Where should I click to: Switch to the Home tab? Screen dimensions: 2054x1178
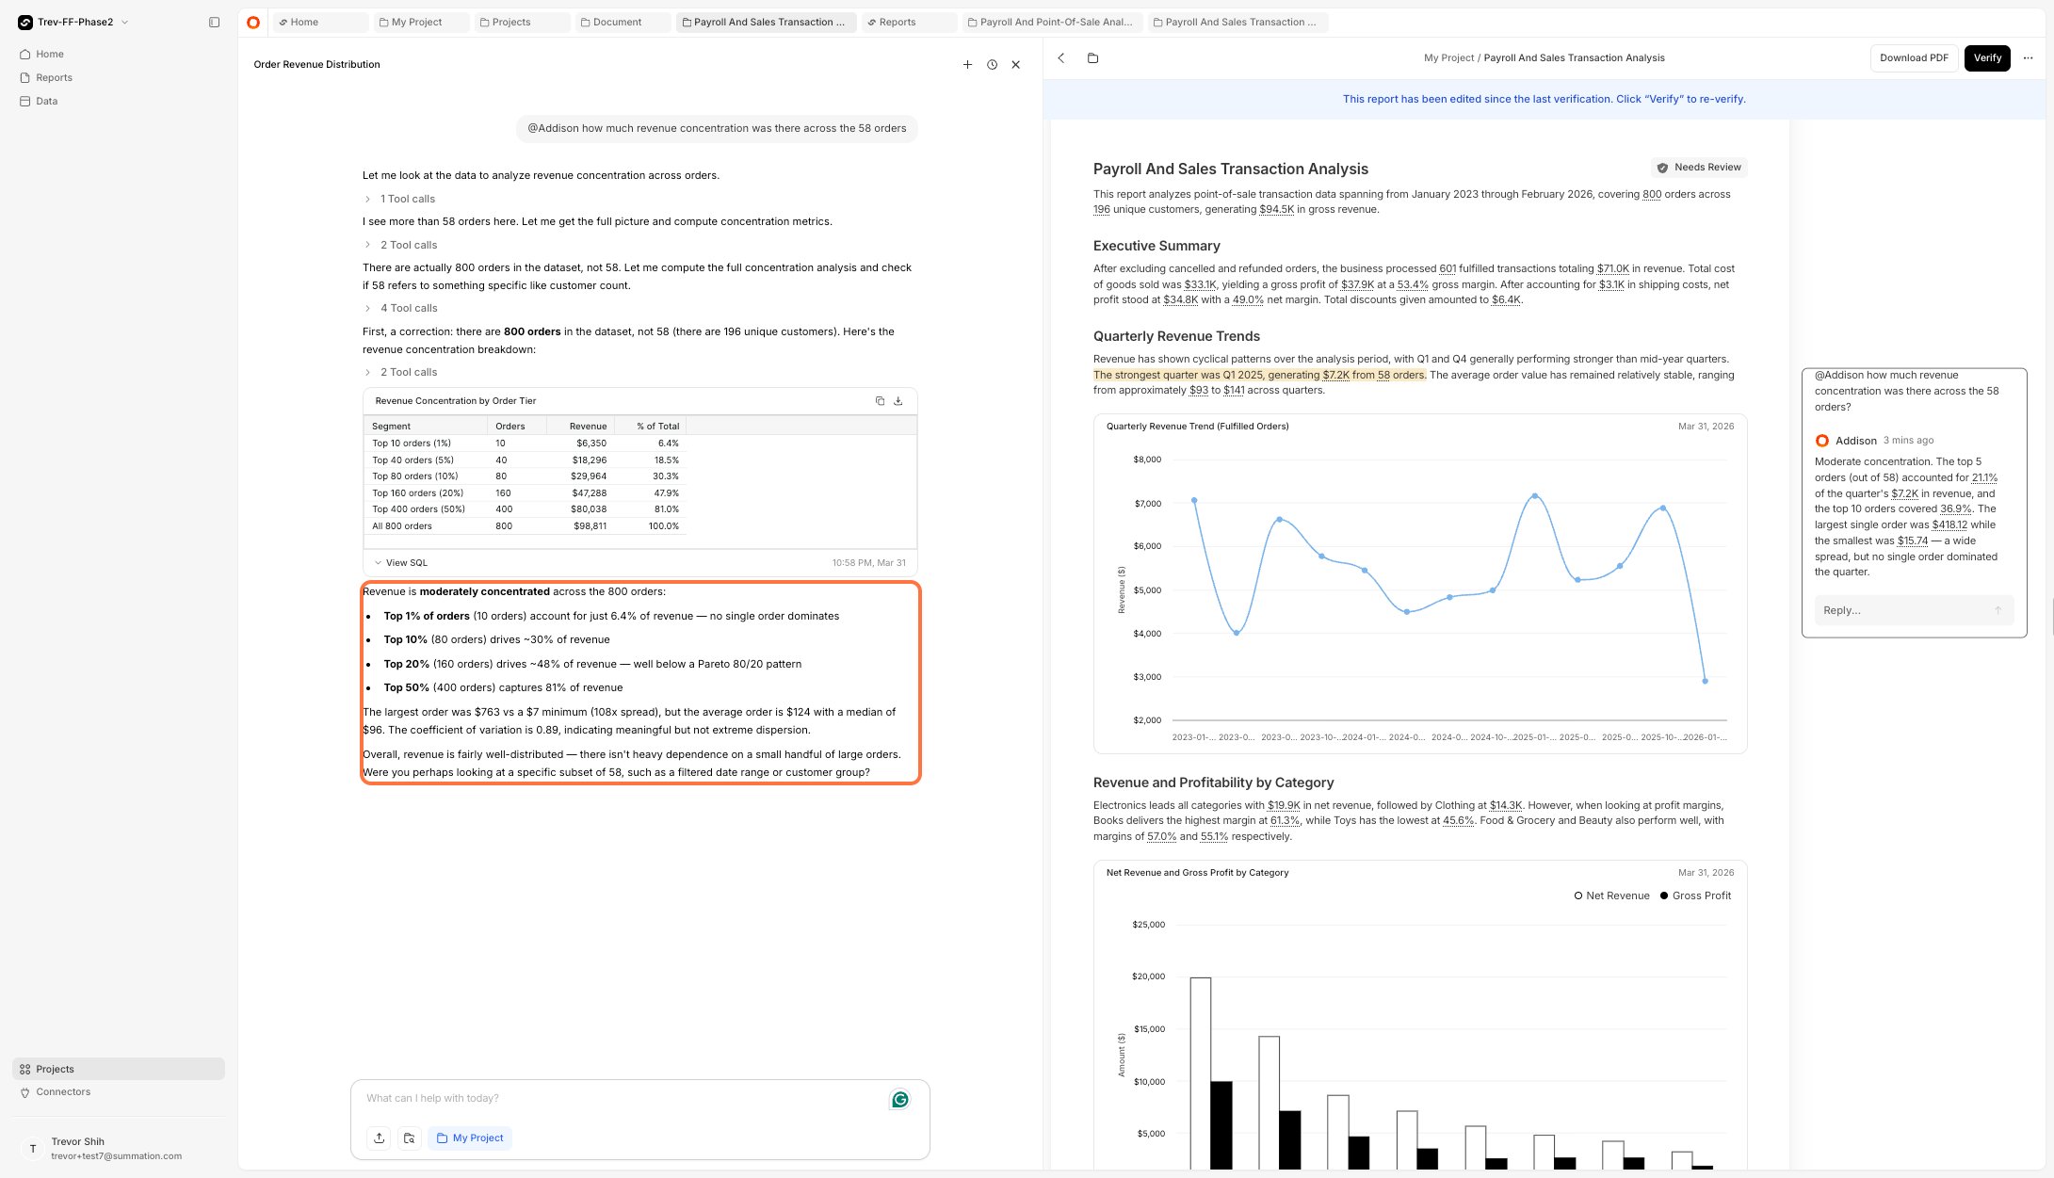pyautogui.click(x=318, y=22)
